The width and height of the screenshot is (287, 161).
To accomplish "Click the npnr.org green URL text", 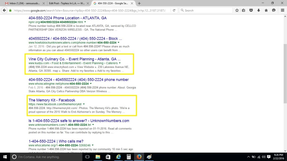I will [x=56, y=22].
